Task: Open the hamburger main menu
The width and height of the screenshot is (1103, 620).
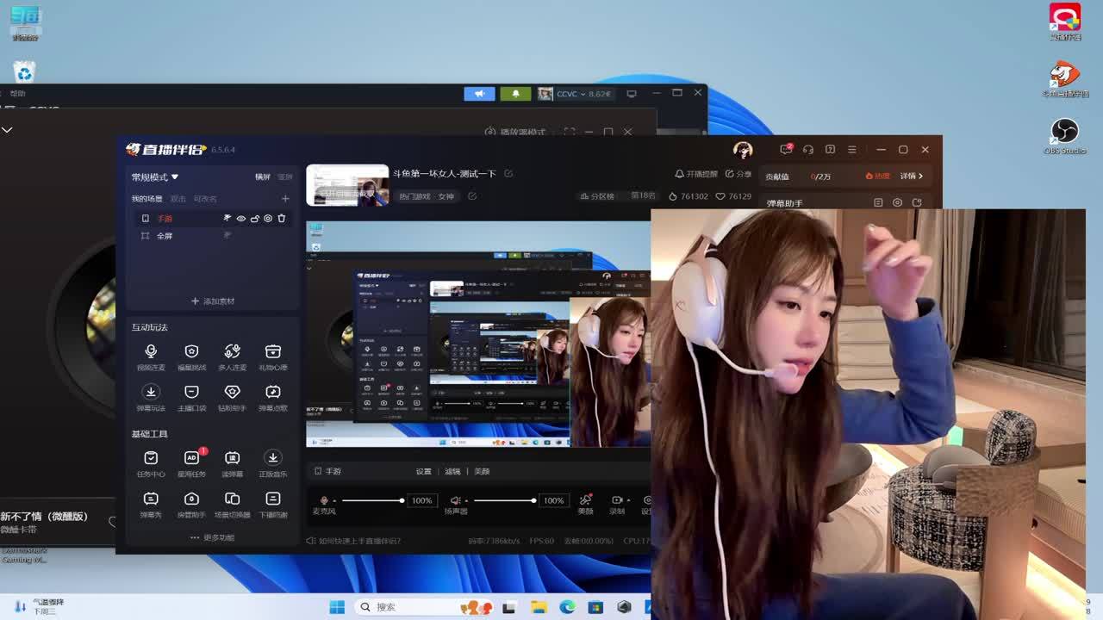Action: [852, 149]
